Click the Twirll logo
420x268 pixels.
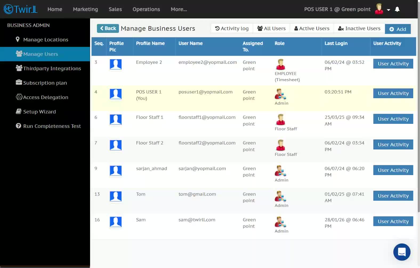(x=21, y=9)
